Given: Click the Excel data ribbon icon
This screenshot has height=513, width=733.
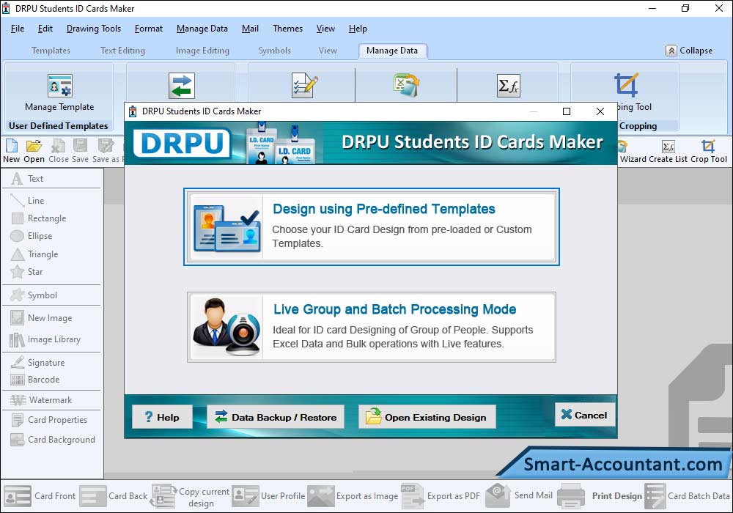Looking at the screenshot, I should coord(406,85).
